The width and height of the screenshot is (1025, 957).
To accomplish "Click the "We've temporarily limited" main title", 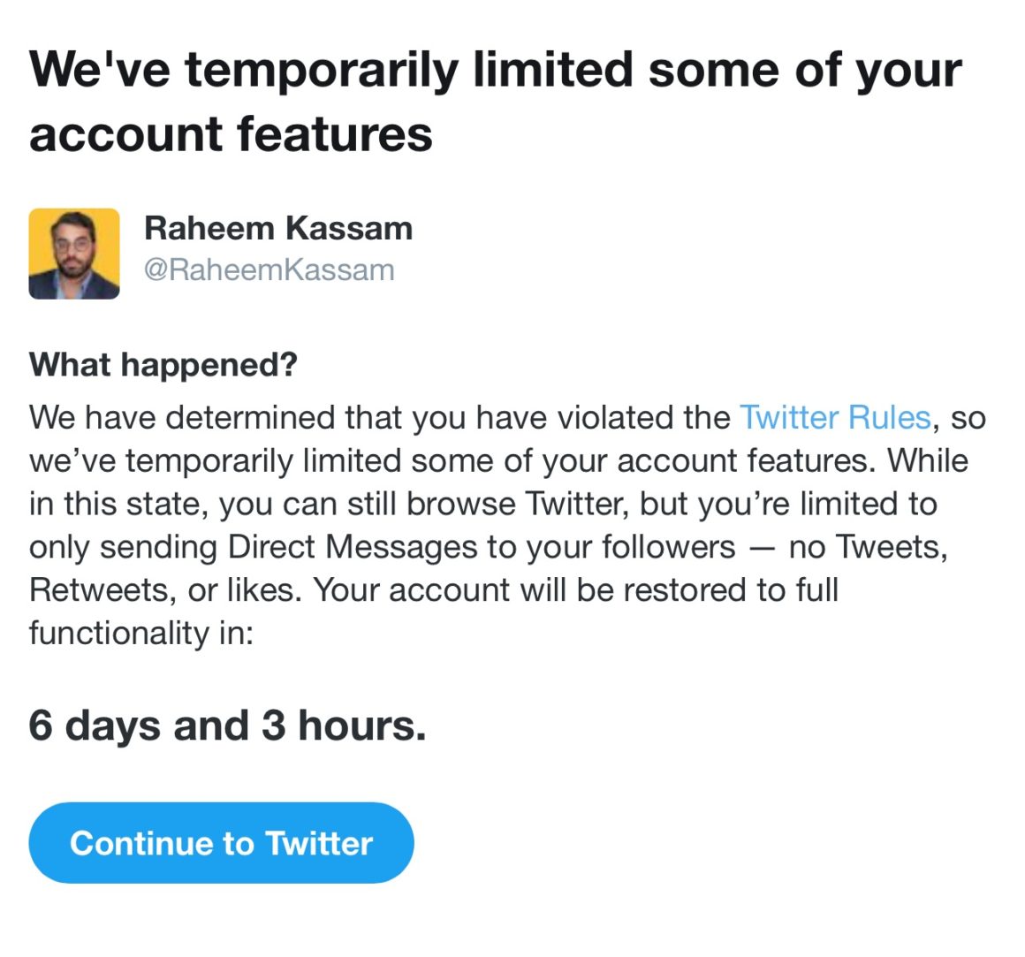I will (495, 70).
